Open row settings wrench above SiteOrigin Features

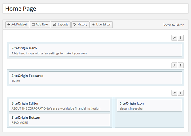(174, 65)
